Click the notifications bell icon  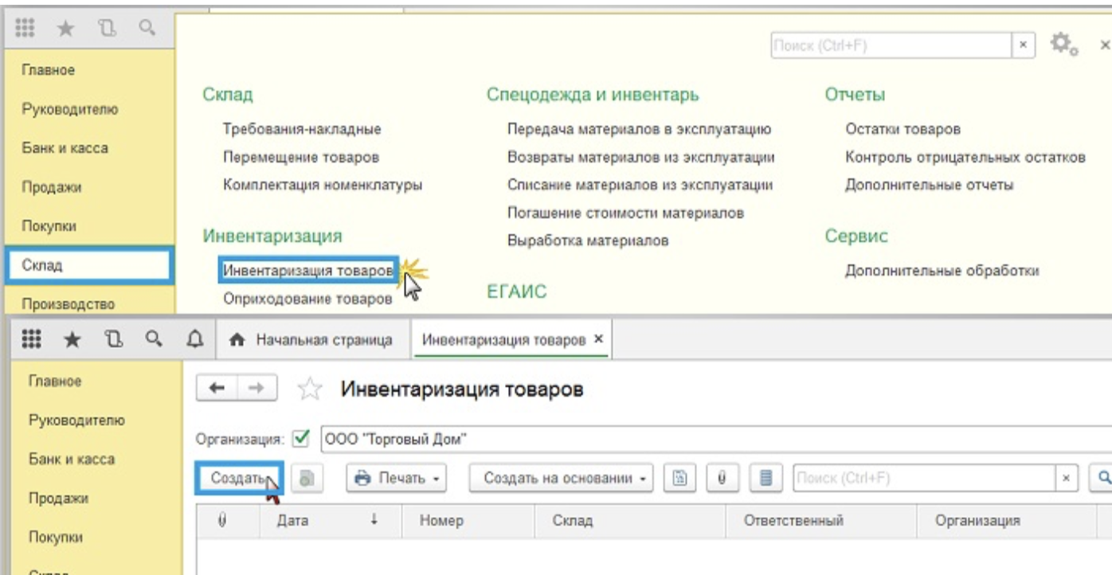coord(193,340)
